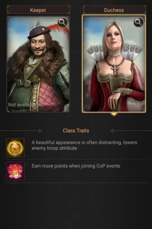Click the left ornament beside Class Traits
This screenshot has width=152, height=229.
pyautogui.click(x=40, y=131)
